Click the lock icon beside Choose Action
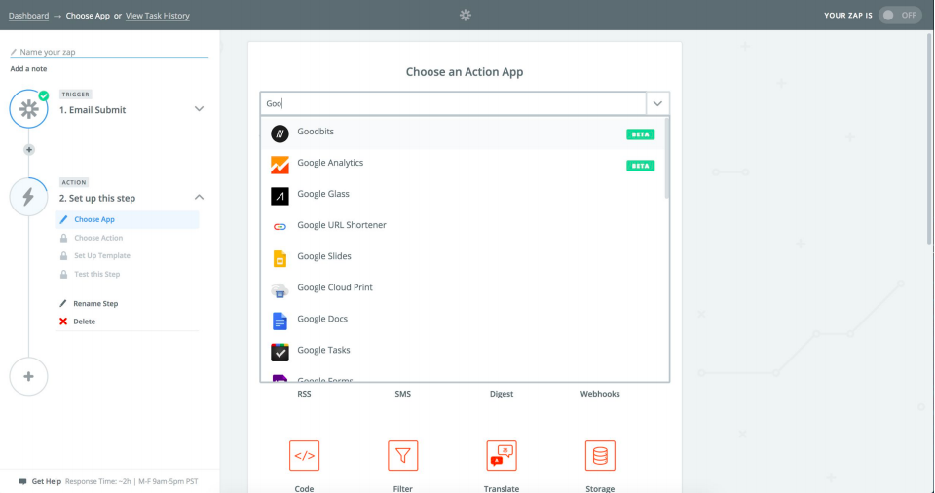 [x=64, y=238]
